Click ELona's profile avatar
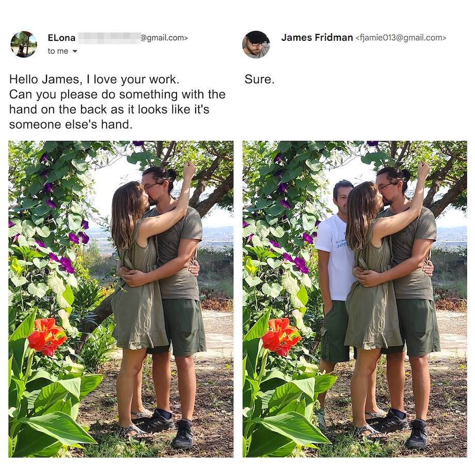The image size is (475, 475). [24, 44]
